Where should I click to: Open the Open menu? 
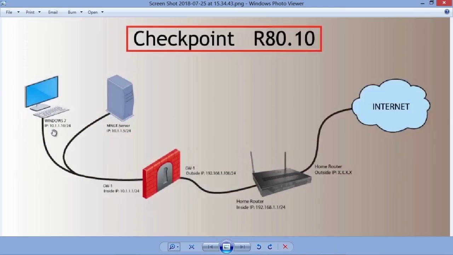coord(93,12)
